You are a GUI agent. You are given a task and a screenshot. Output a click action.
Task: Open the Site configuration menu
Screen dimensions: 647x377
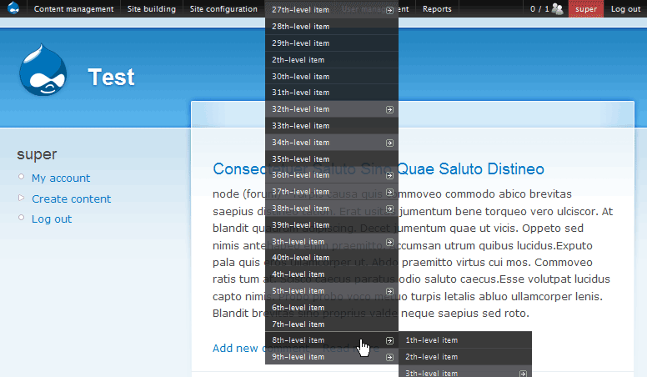point(223,8)
